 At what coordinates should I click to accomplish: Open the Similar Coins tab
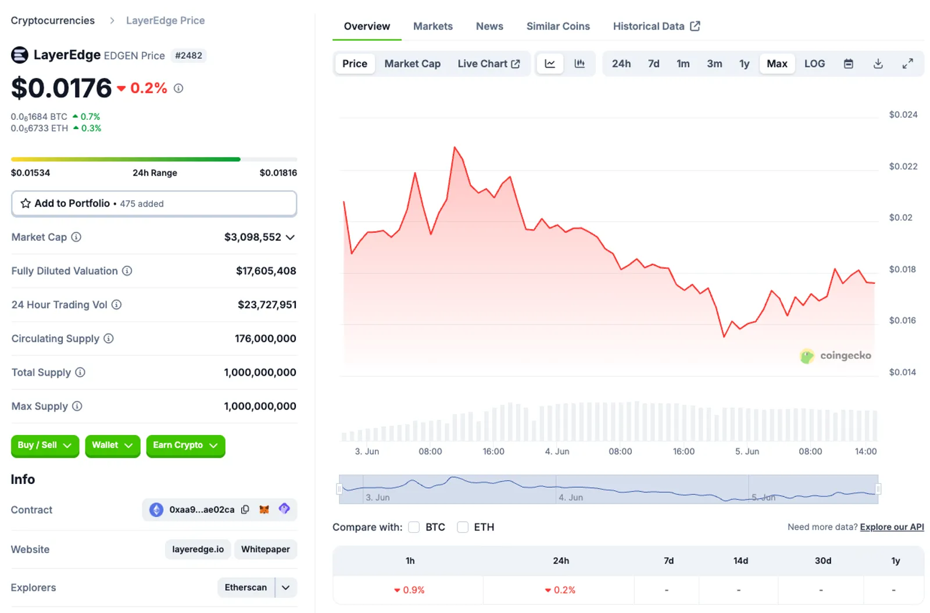(558, 26)
